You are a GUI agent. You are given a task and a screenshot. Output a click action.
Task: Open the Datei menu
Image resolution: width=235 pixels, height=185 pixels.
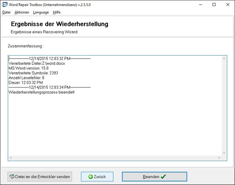[x=6, y=12]
